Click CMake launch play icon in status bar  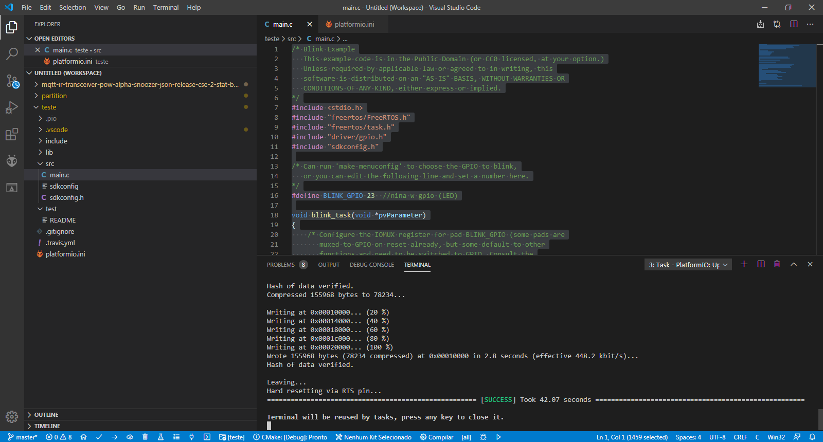coord(498,437)
